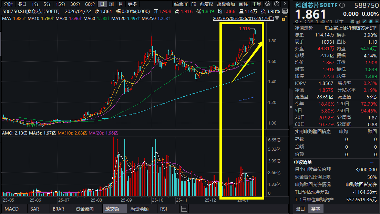Enable 超级叠加 overlay mode

tap(226, 4)
